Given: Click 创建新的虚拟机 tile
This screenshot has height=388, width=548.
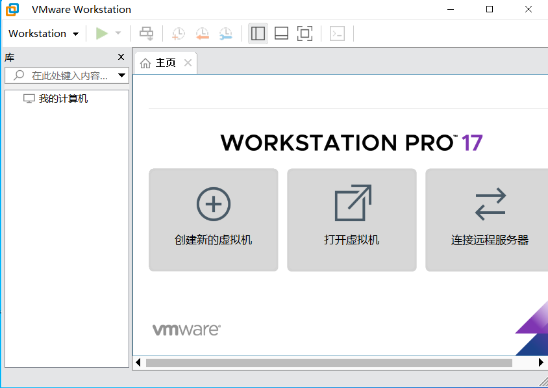Looking at the screenshot, I should [x=214, y=220].
